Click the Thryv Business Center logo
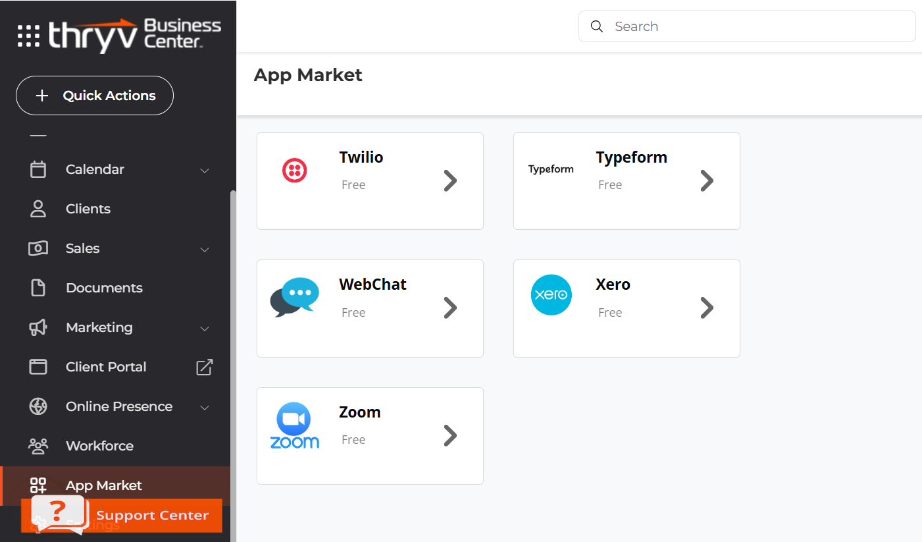Viewport: 922px width, 542px height. [x=135, y=35]
